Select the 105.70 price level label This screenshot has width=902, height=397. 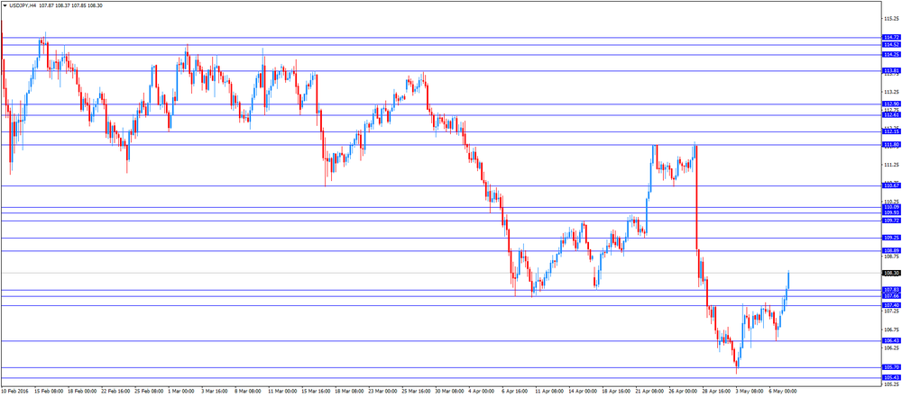pyautogui.click(x=891, y=367)
